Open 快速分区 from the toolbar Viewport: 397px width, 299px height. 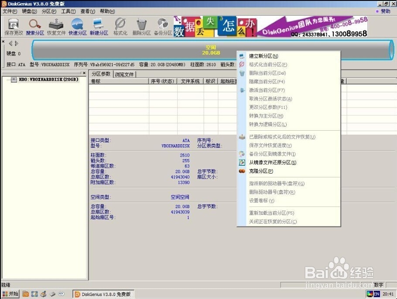(78, 27)
